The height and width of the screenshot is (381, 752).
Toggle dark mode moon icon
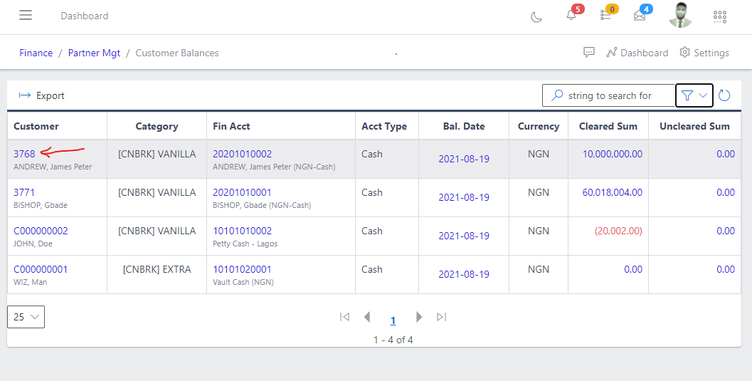click(x=536, y=16)
